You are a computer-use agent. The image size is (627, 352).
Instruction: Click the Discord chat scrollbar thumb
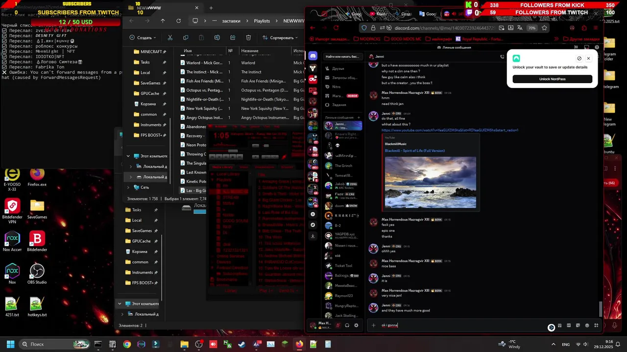(x=601, y=309)
